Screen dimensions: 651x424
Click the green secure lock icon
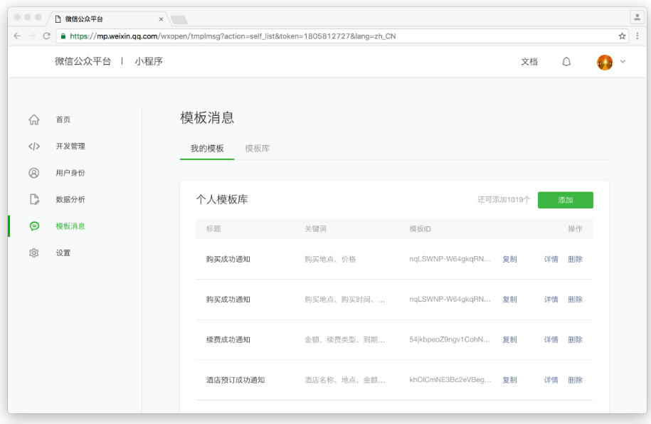click(x=63, y=36)
